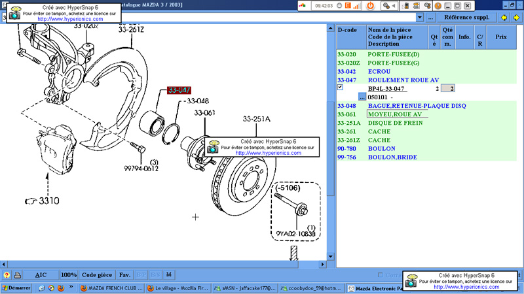Image resolution: width=524 pixels, height=294 pixels.
Task: Select row 90-780 BOULON
Action: point(426,149)
